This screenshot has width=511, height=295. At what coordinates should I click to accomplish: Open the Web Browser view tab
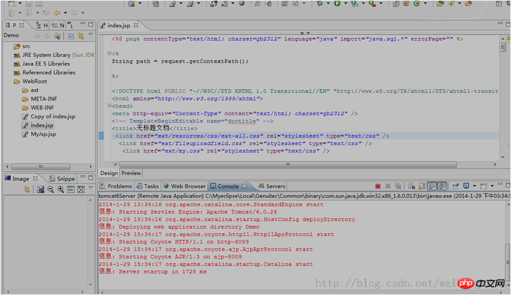(185, 186)
